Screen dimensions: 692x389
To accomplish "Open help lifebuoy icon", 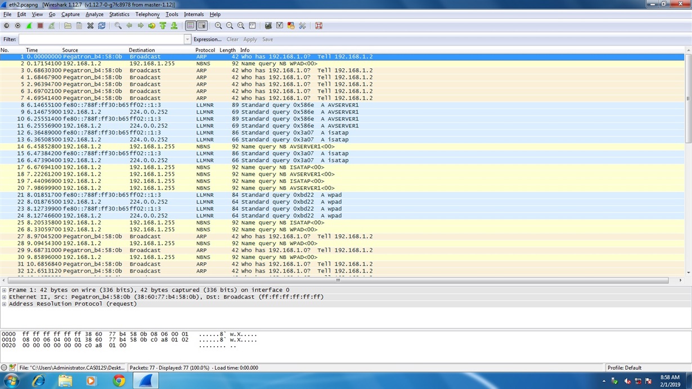I will click(x=318, y=26).
